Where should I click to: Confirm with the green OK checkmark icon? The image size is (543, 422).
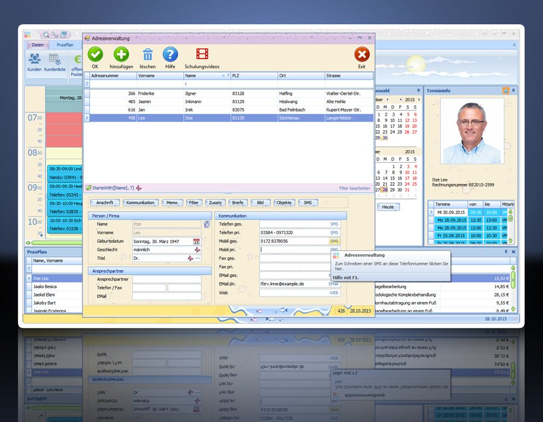(x=95, y=55)
